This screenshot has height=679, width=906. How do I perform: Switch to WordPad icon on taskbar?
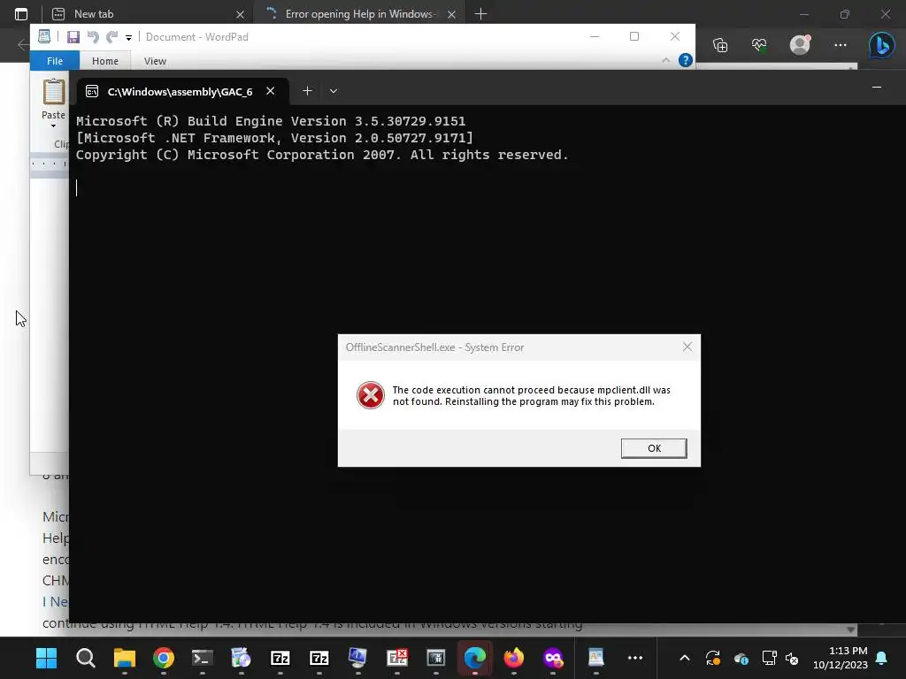(595, 658)
